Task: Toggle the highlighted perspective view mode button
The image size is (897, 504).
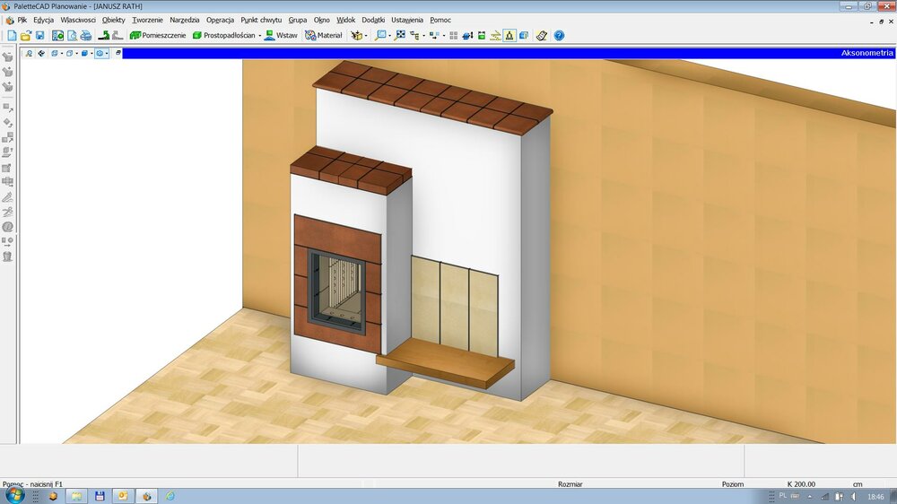Action: pyautogui.click(x=509, y=36)
